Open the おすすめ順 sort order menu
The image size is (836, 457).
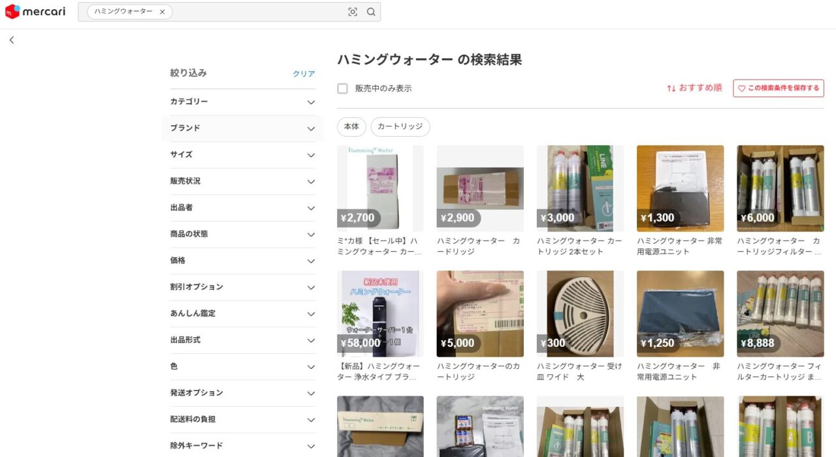pos(694,88)
